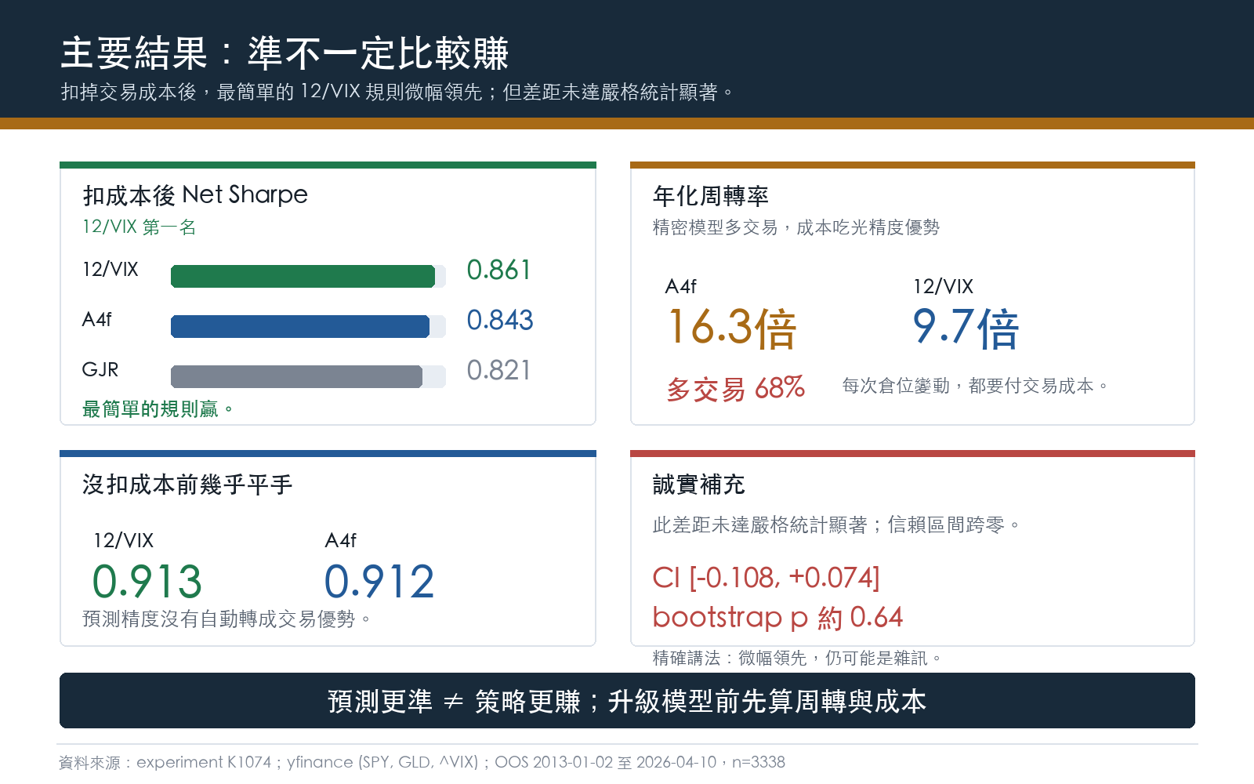Click the gray GJR Sharpe bar
The width and height of the screenshot is (1254, 784).
[x=296, y=376]
